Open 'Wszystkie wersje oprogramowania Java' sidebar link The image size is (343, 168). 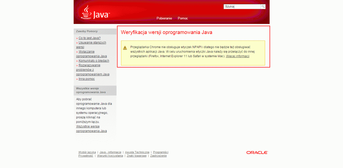pyautogui.click(x=91, y=129)
